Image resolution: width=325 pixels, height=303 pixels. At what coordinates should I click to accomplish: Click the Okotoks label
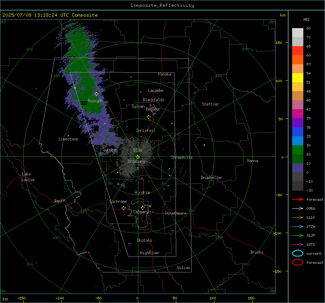(144, 240)
